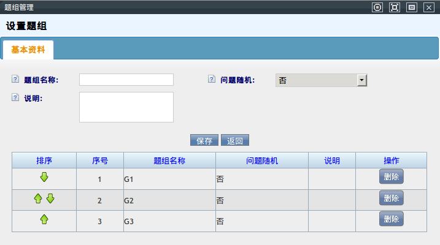Click the 排序 column header
440x245 pixels.
click(44, 160)
